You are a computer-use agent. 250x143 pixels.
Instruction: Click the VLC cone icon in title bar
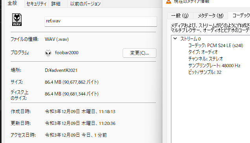click(x=169, y=2)
